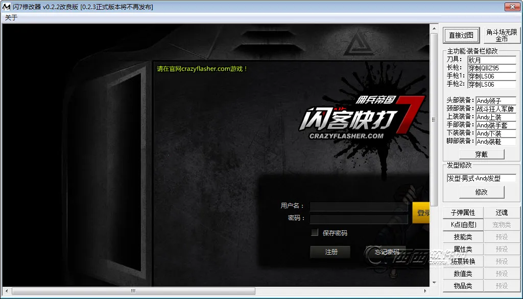
Task: Toggle the 保存密码 checkbox
Action: (x=315, y=233)
